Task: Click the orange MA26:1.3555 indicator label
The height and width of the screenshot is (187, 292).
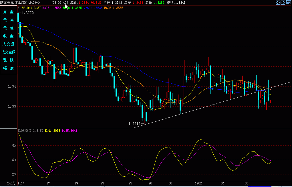Action: tap(114, 8)
